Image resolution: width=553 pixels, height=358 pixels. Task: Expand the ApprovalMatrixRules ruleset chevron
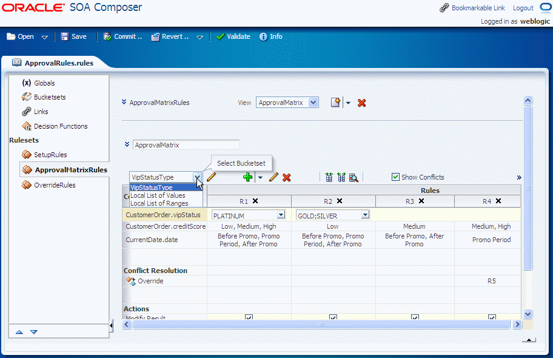[x=124, y=102]
